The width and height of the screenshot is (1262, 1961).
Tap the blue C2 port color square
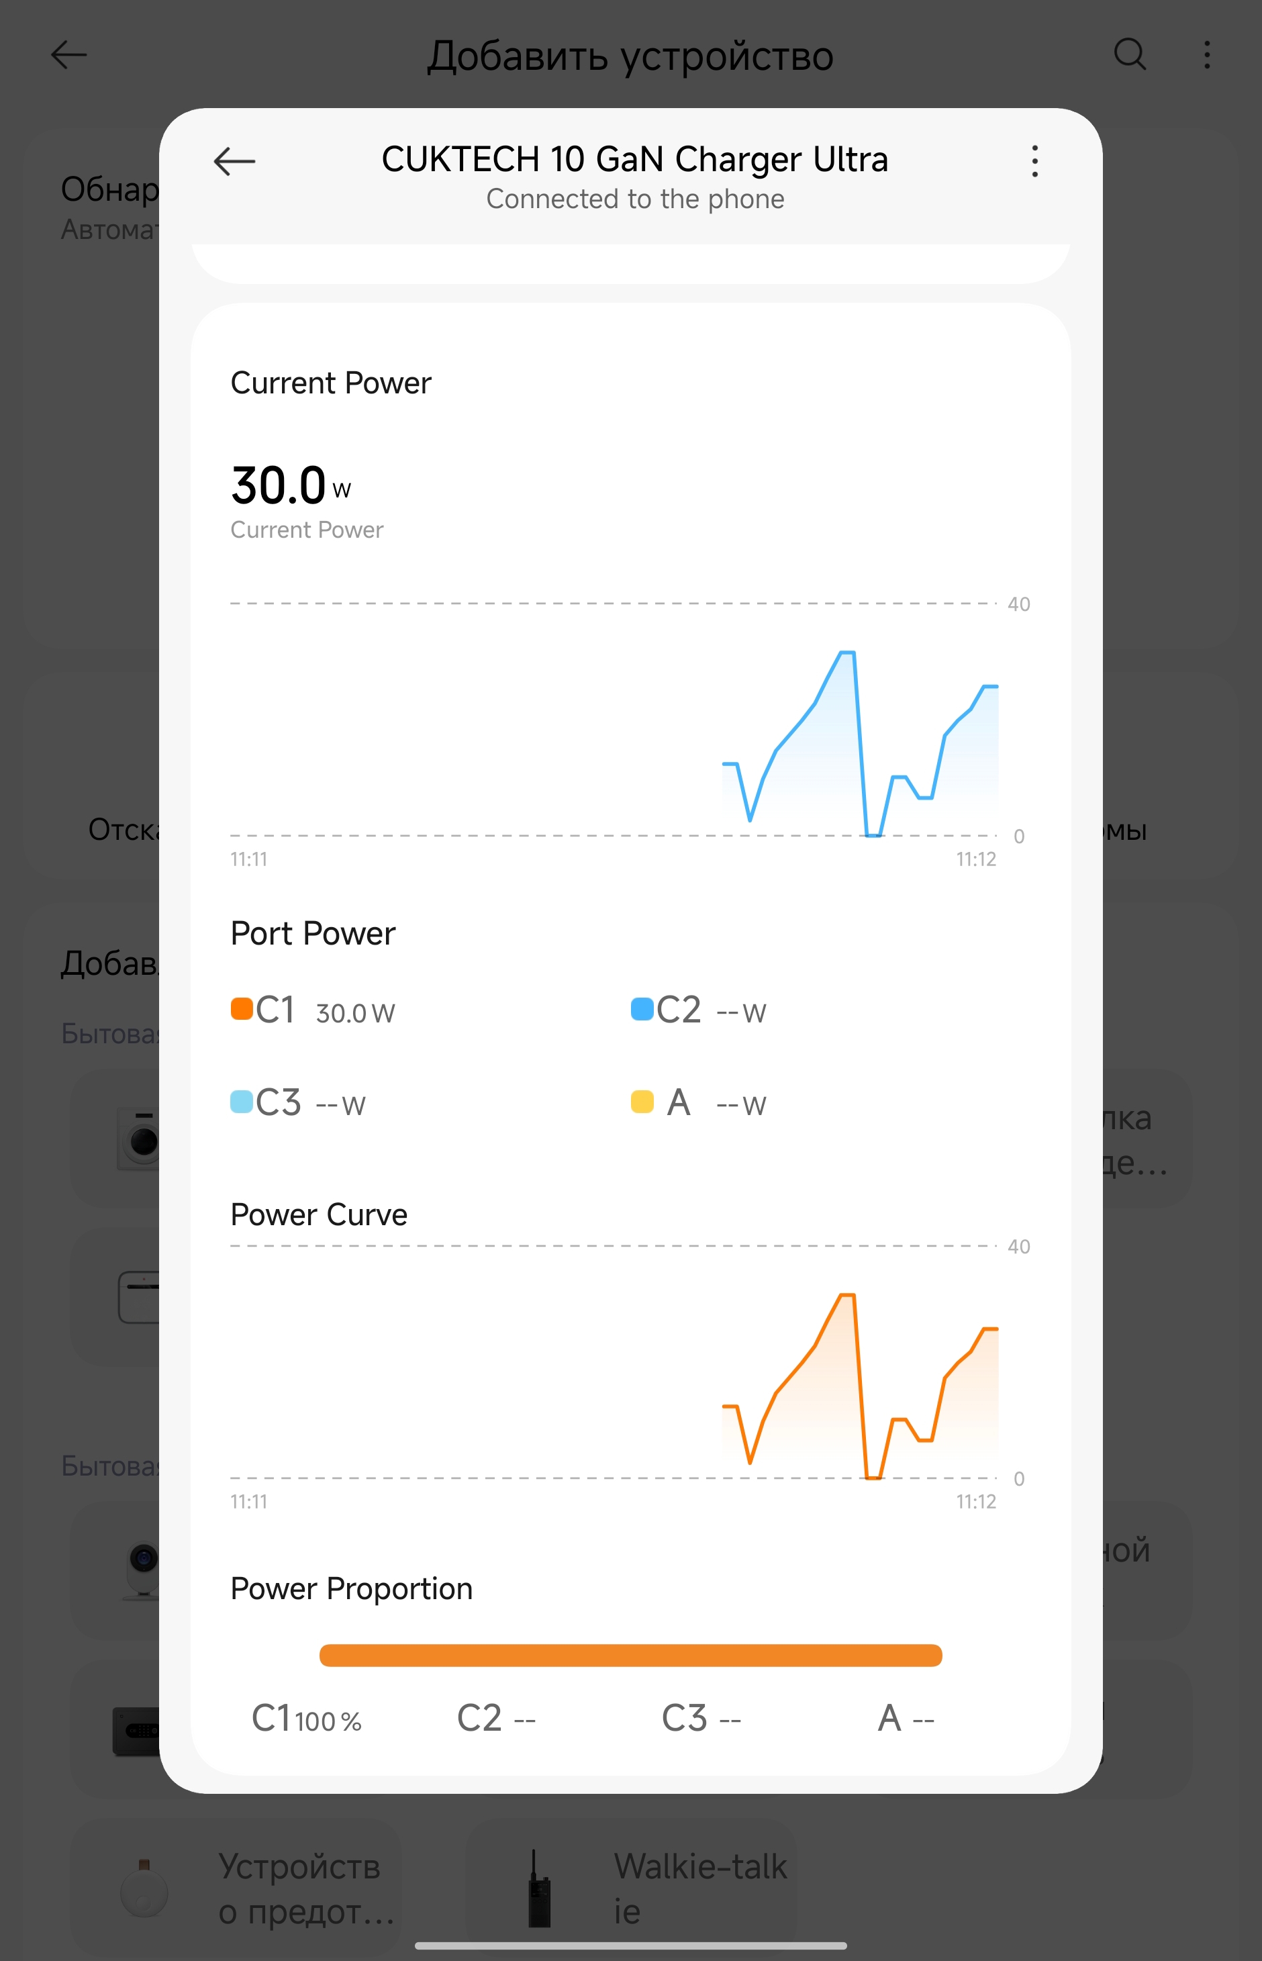point(642,1009)
